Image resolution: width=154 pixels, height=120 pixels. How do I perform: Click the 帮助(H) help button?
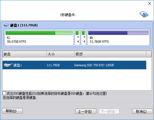(x=12, y=111)
